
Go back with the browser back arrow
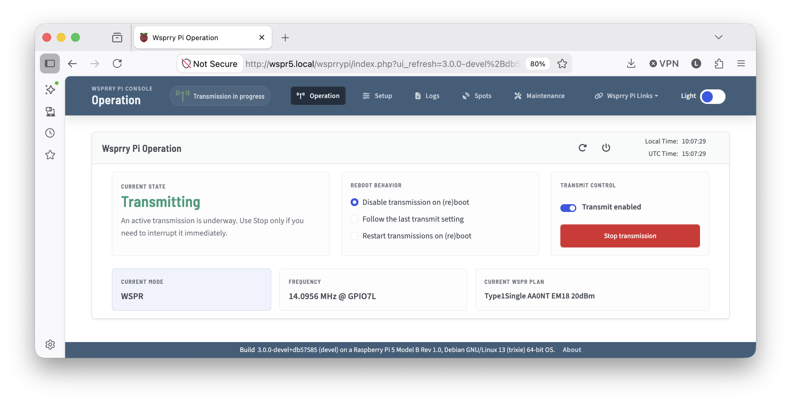click(x=72, y=63)
